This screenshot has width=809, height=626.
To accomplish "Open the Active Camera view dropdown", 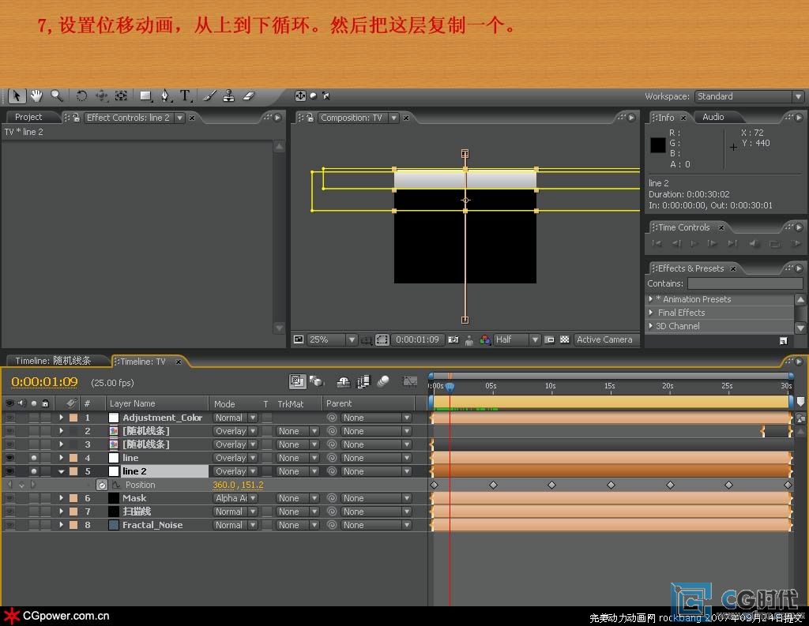I will click(x=605, y=339).
